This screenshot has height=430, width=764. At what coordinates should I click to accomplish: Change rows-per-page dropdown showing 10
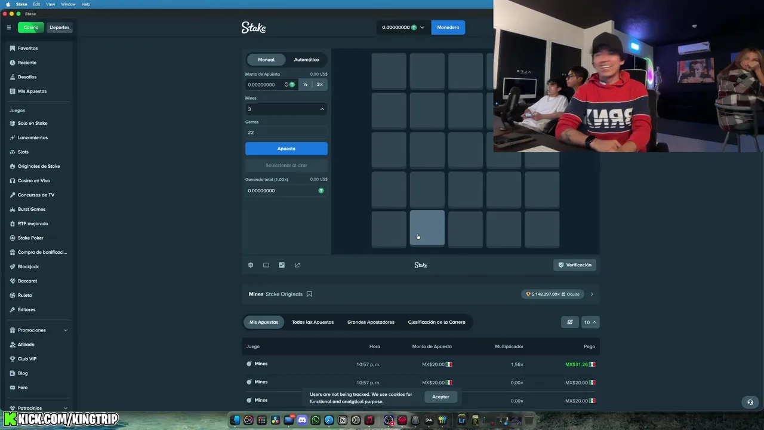click(590, 322)
